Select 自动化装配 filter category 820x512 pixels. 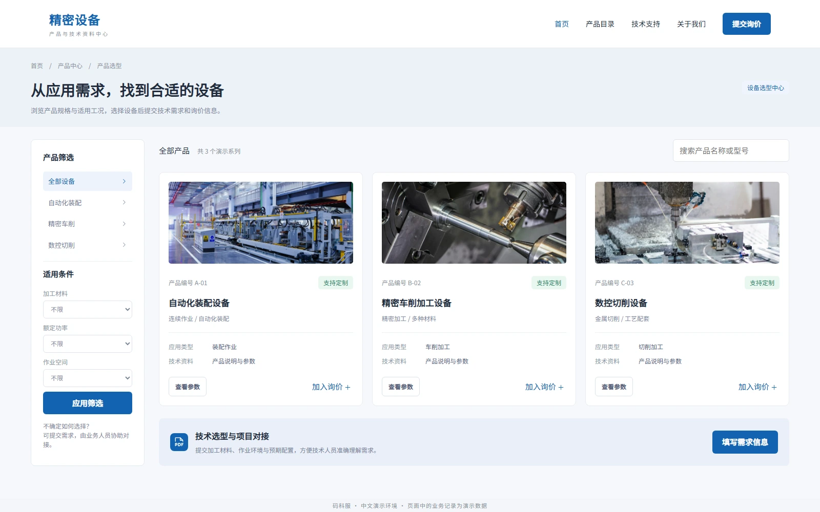click(x=88, y=203)
